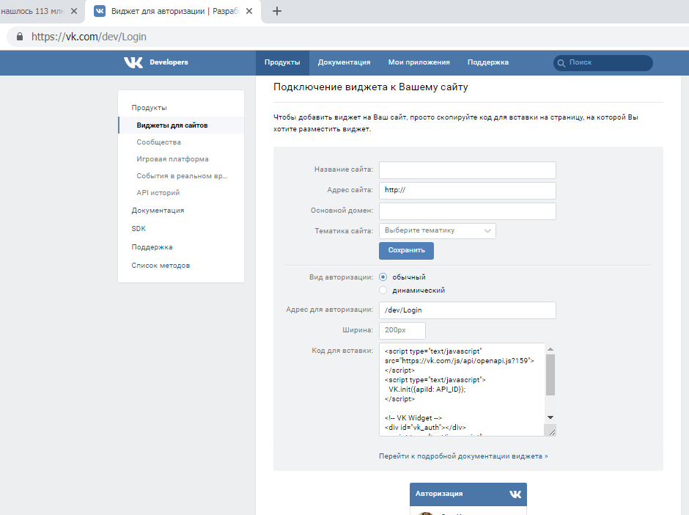This screenshot has width=689, height=515.
Task: Select 'Виджеты для сайтов' in the sidebar
Action: click(x=181, y=125)
